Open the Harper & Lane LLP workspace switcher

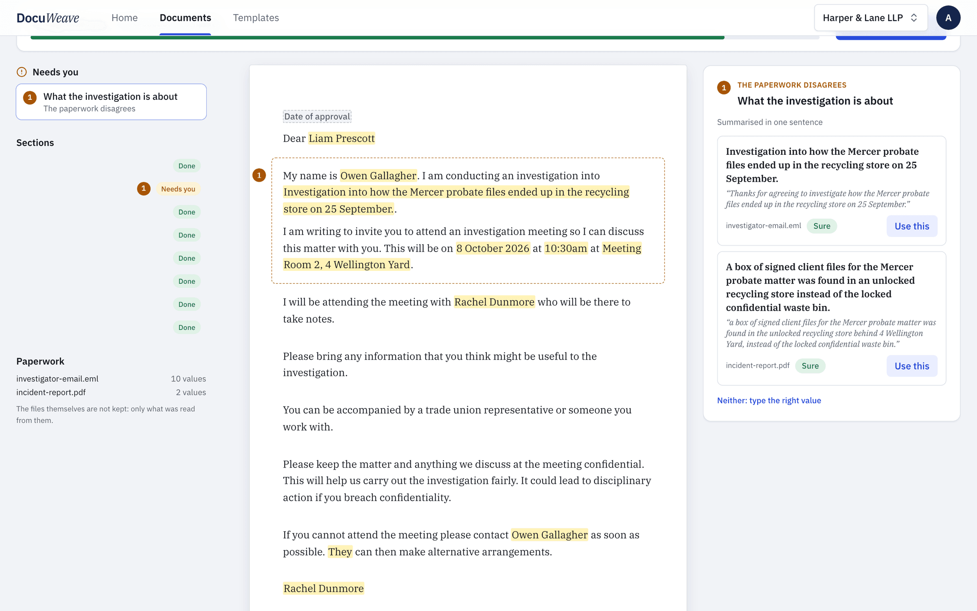point(870,18)
